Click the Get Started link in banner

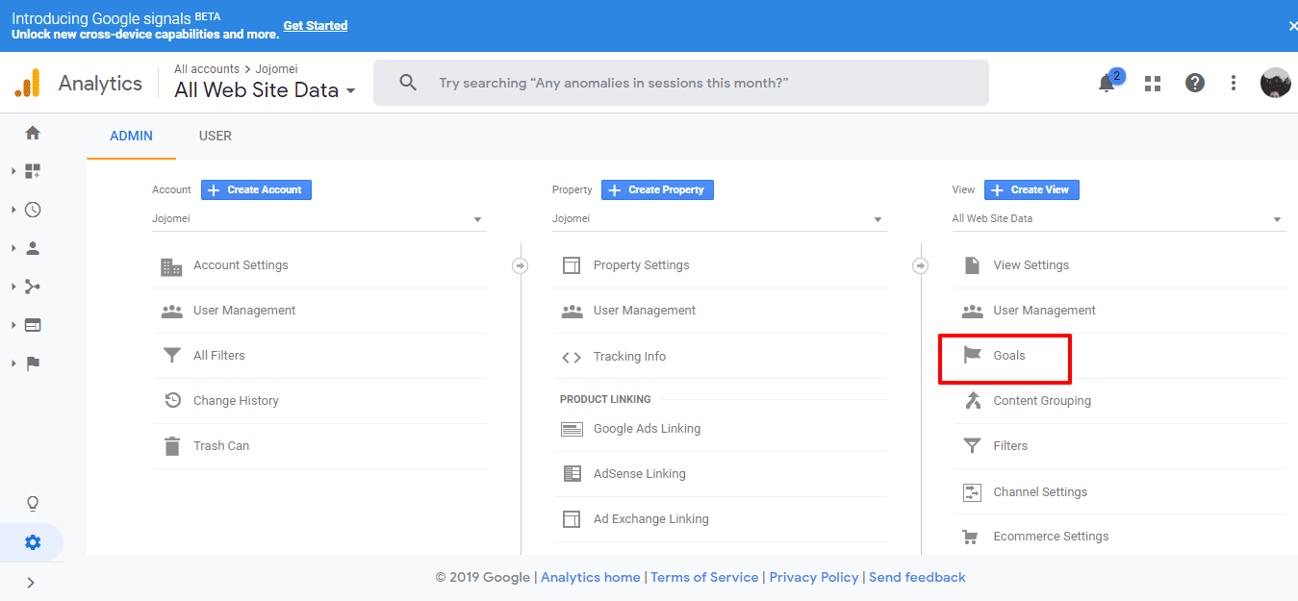pos(316,25)
